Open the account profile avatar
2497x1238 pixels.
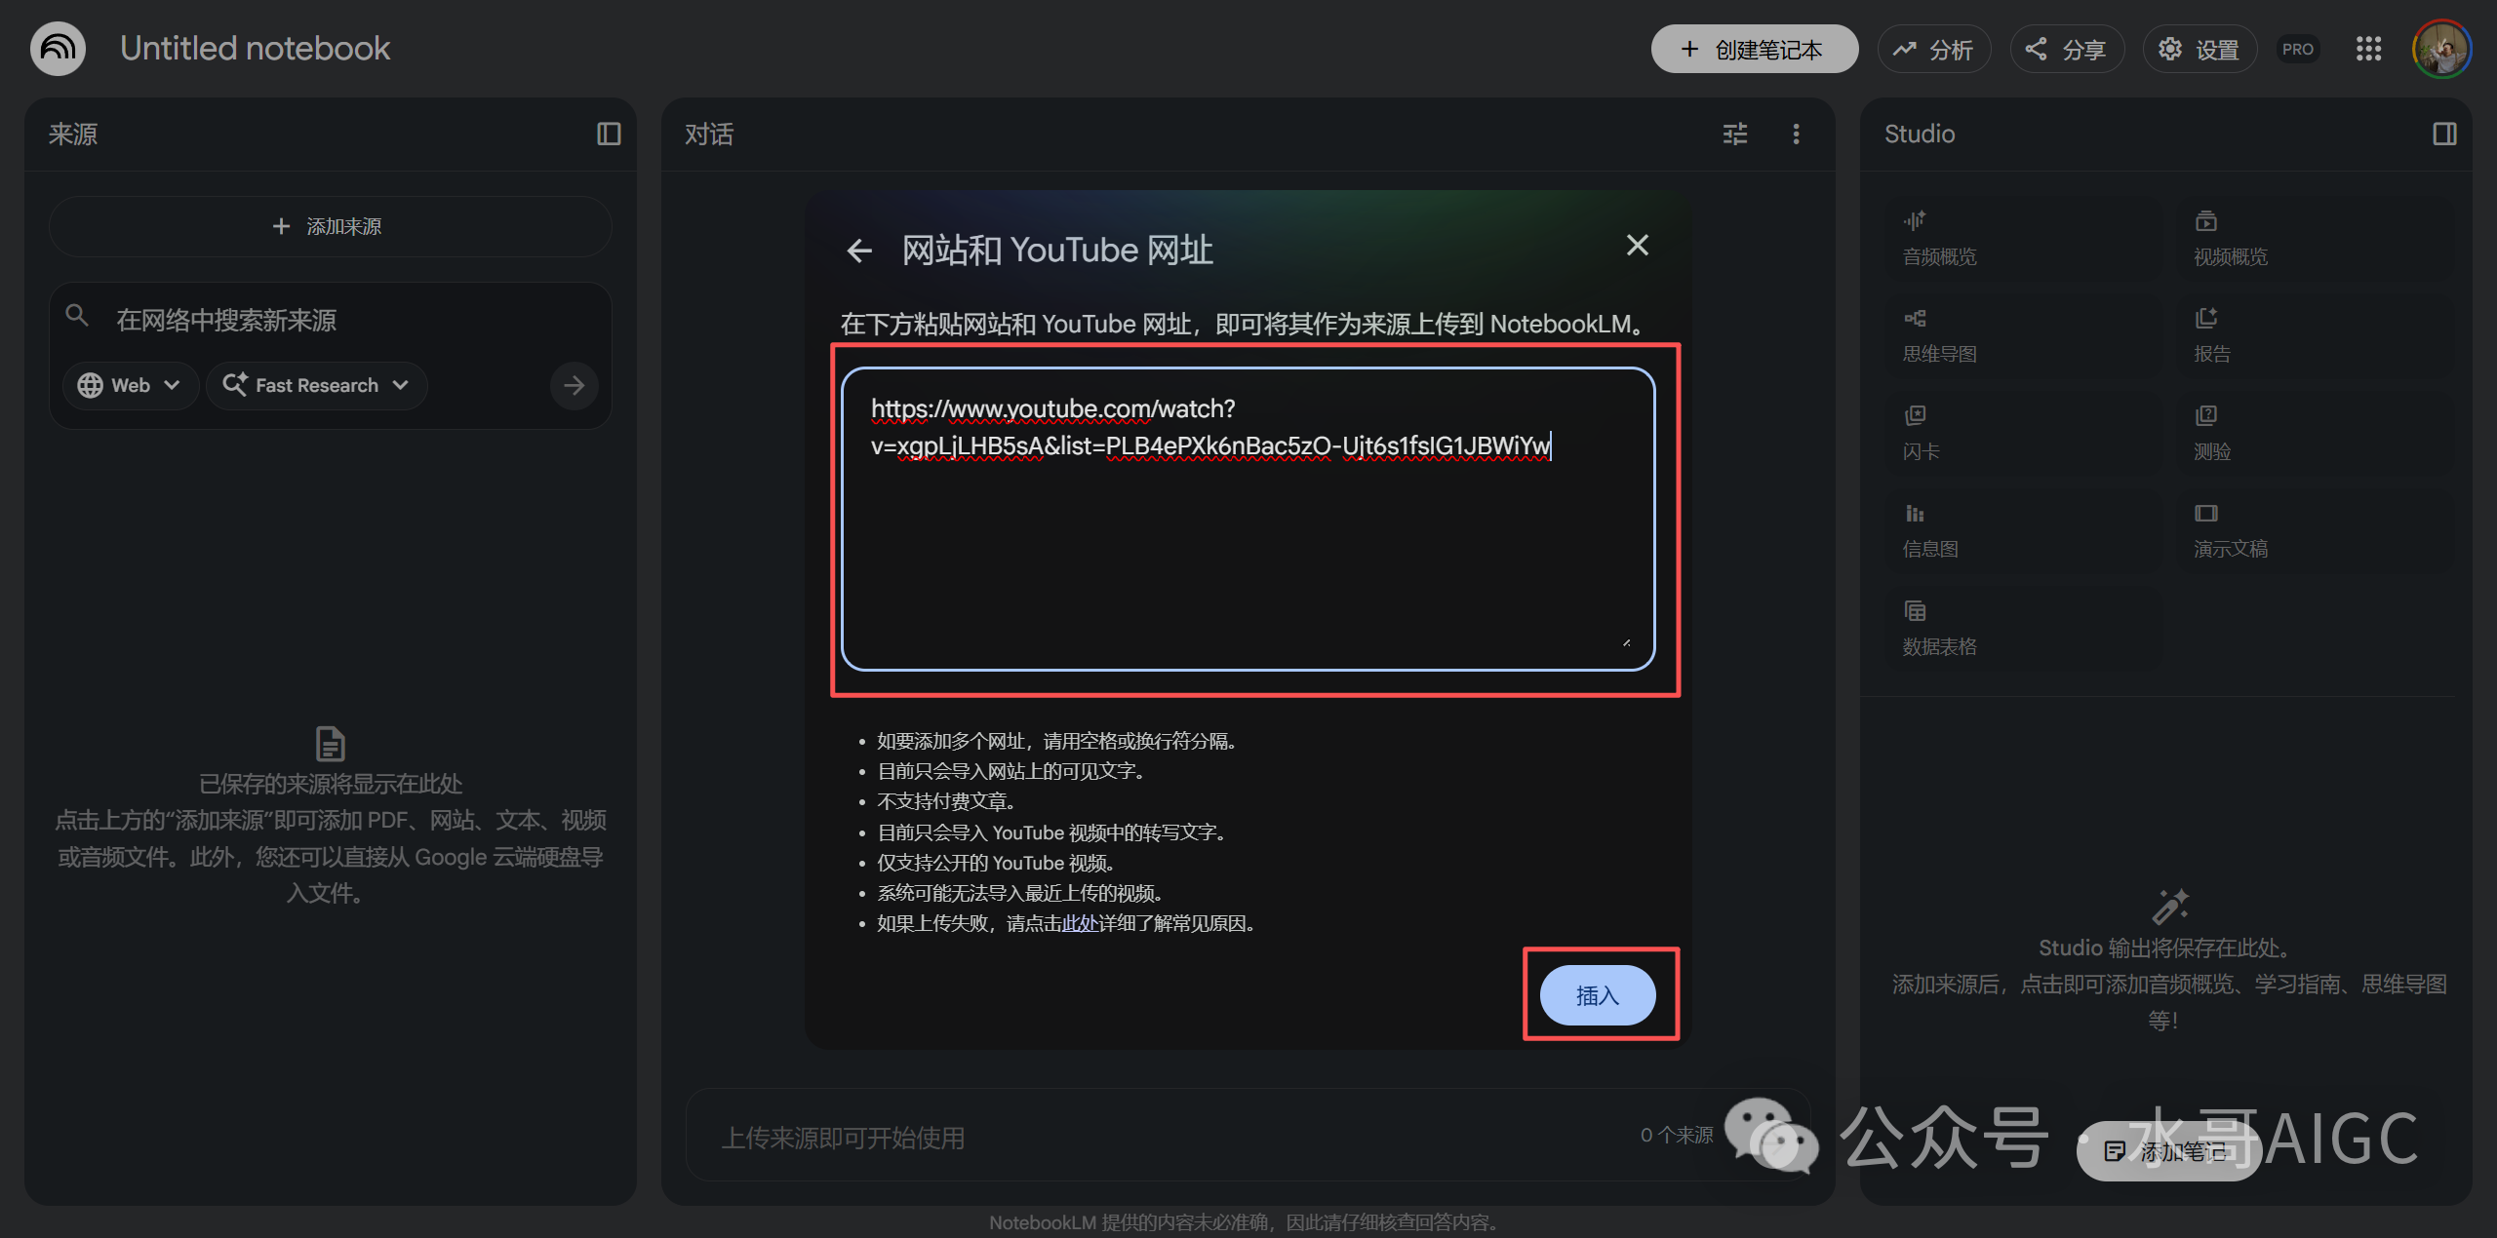click(2440, 49)
